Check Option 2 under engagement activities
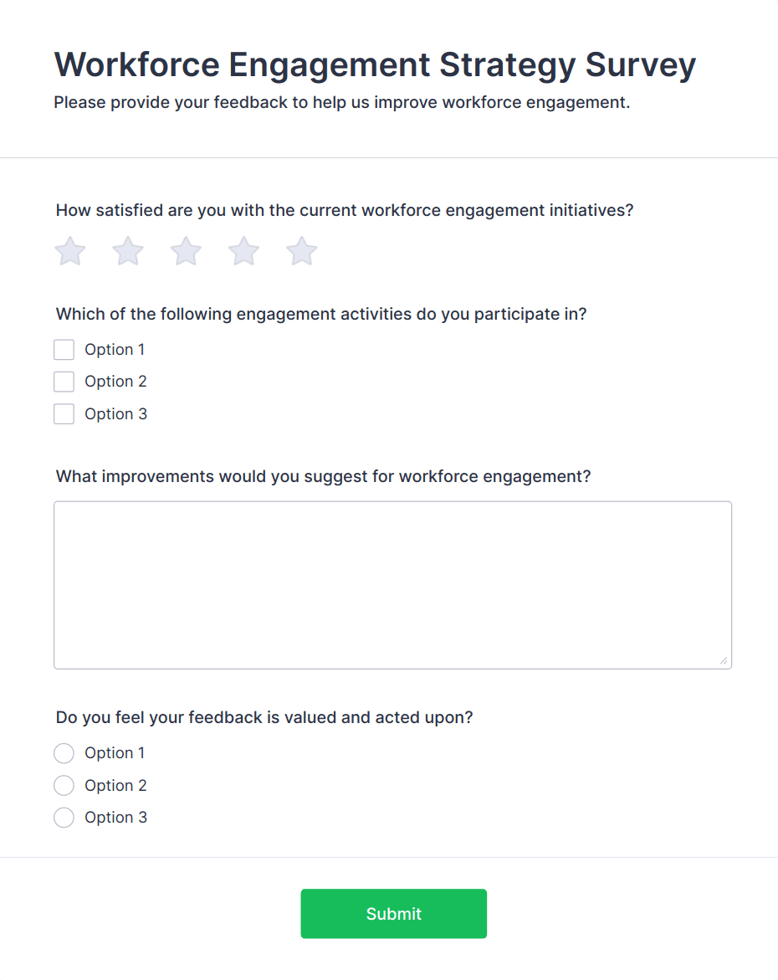Screen dimensions: 778x980 coord(64,381)
